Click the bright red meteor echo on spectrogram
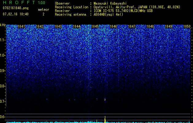The height and width of the screenshot is (123, 193). click(x=105, y=100)
